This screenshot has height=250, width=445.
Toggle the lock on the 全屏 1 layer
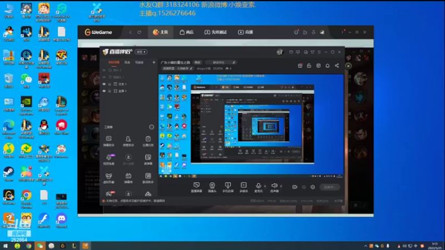pos(110,91)
